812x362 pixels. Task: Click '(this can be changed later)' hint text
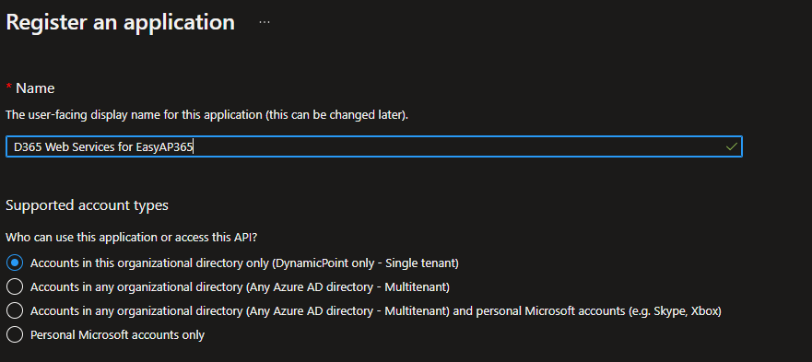tap(336, 115)
